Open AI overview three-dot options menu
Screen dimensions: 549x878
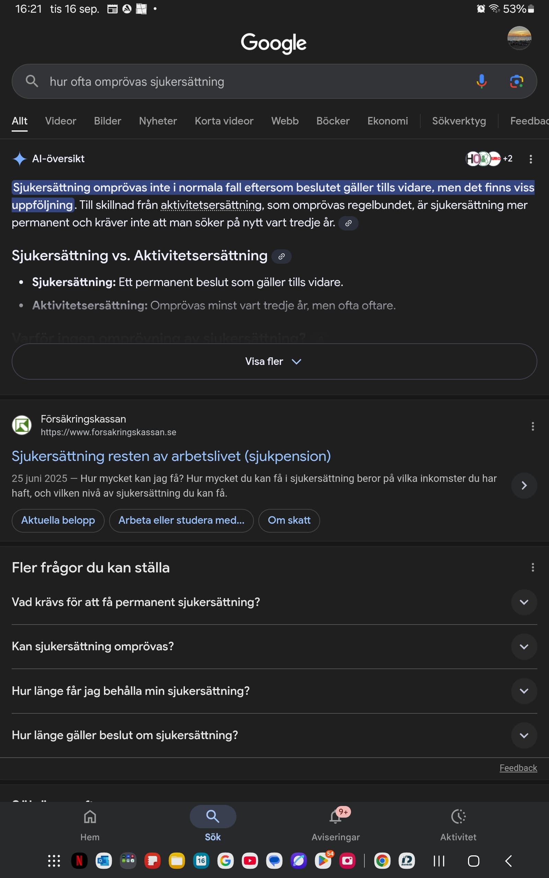coord(530,159)
